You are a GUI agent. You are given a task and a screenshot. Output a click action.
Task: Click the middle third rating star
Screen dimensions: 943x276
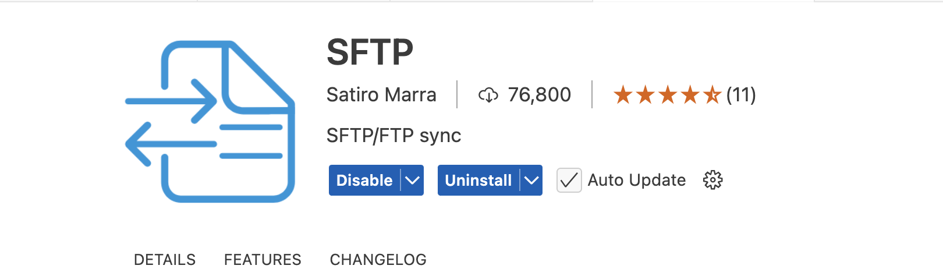click(668, 94)
